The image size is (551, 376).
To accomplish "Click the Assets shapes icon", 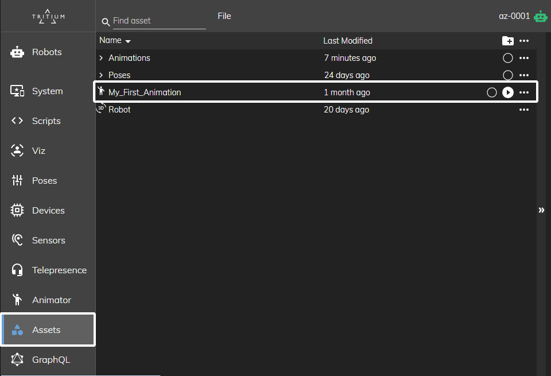I will (x=17, y=330).
